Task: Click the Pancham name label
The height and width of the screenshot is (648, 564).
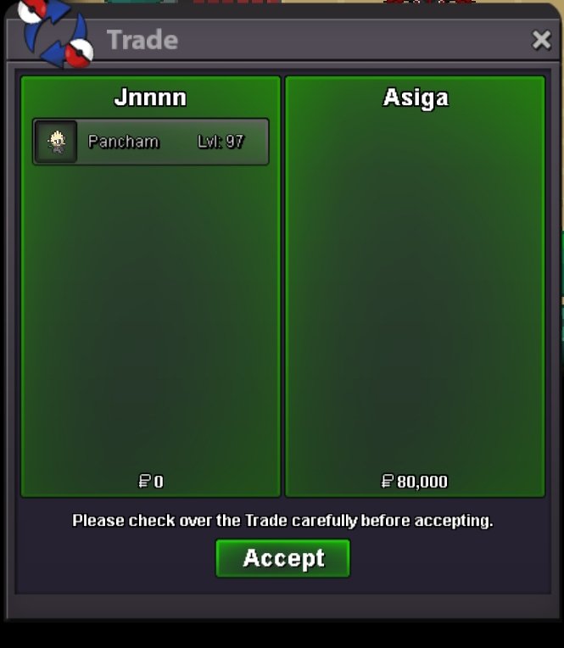Action: pos(123,142)
